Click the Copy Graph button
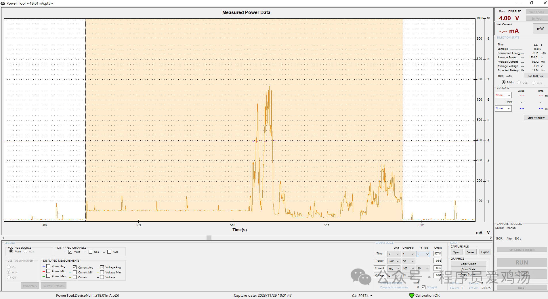The width and height of the screenshot is (548, 299). coord(468,264)
